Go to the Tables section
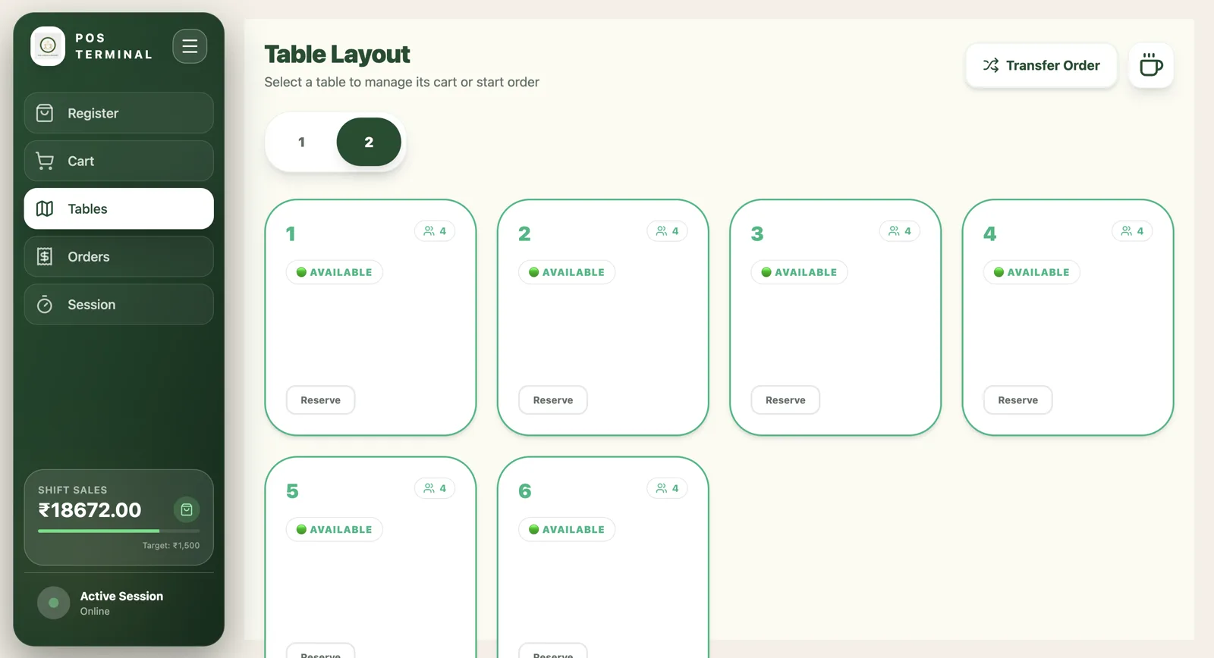 tap(119, 208)
